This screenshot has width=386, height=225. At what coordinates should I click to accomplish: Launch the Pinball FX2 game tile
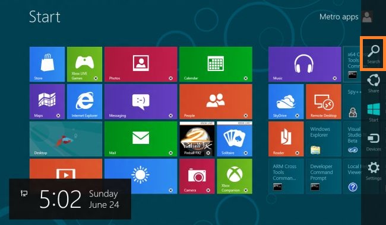[x=197, y=139]
